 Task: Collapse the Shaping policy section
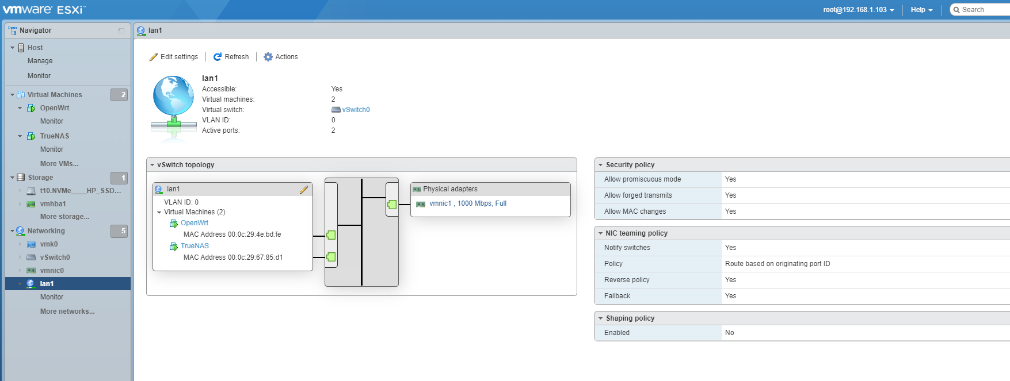pos(600,318)
